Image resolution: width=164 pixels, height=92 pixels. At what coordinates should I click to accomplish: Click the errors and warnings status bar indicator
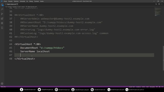pyautogui.click(x=4, y=87)
